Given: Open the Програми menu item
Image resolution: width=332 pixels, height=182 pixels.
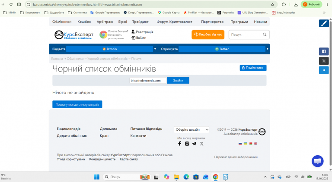Looking at the screenshot, I should pos(239,22).
